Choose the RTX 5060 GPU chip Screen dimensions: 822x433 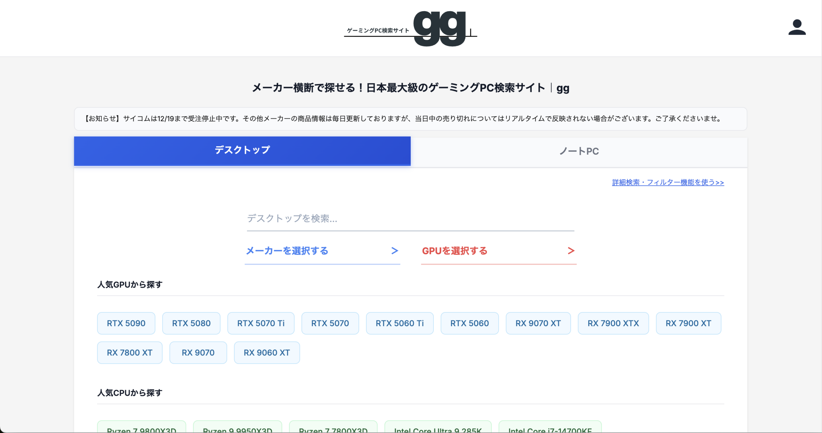click(469, 323)
